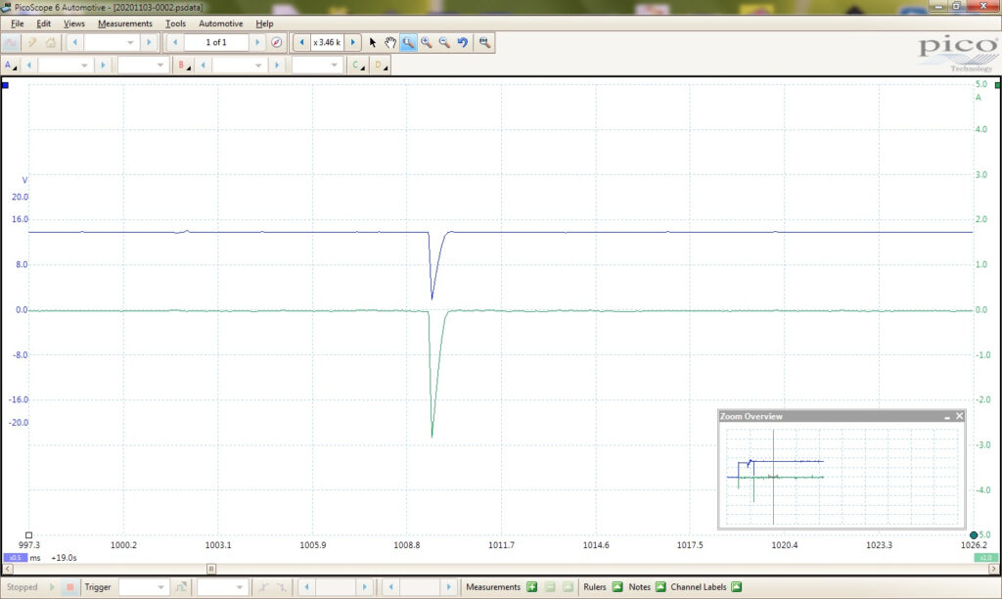Open the Edit menu
The image size is (1002, 599).
click(x=43, y=23)
